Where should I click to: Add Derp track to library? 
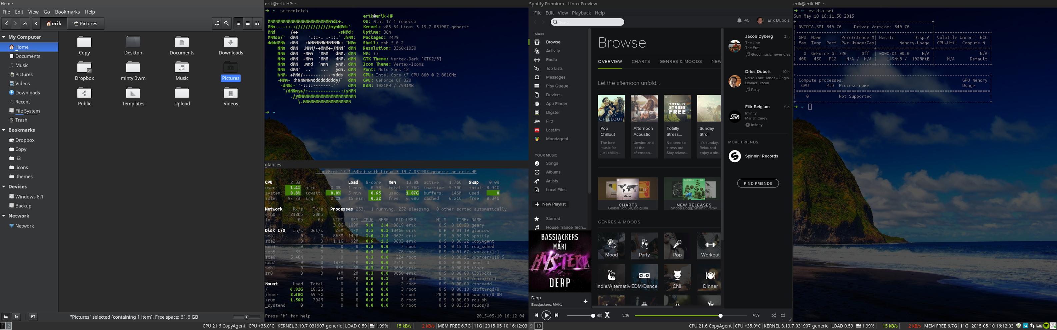(585, 301)
